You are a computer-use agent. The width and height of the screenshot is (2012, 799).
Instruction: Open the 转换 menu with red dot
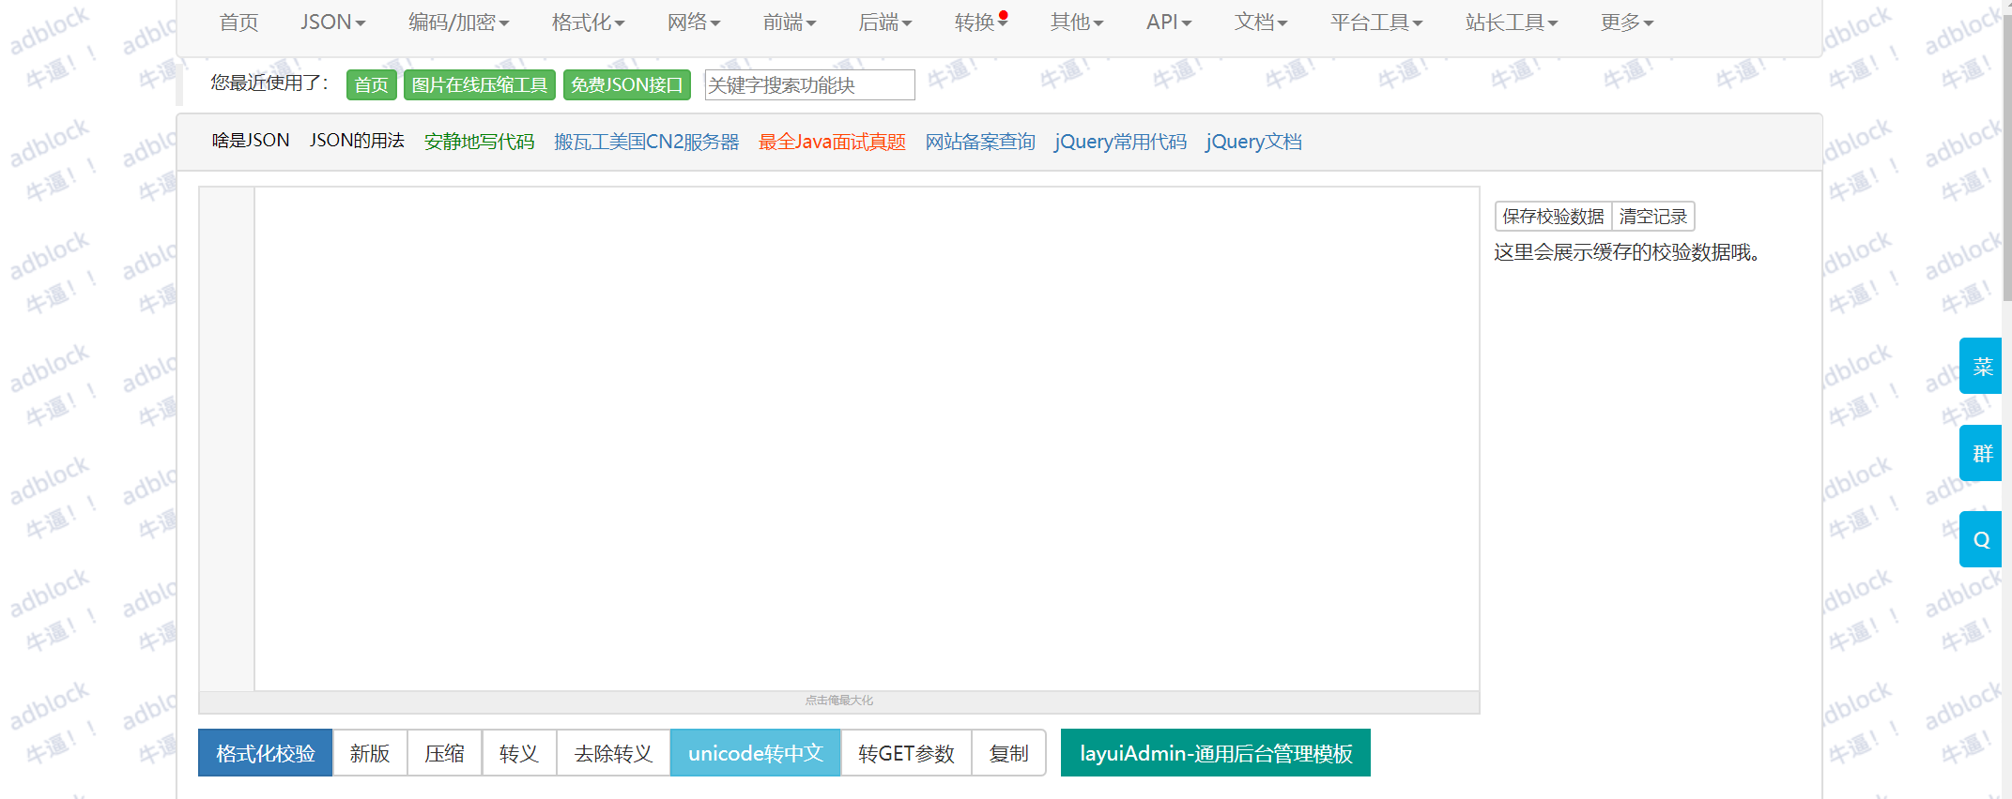979,23
